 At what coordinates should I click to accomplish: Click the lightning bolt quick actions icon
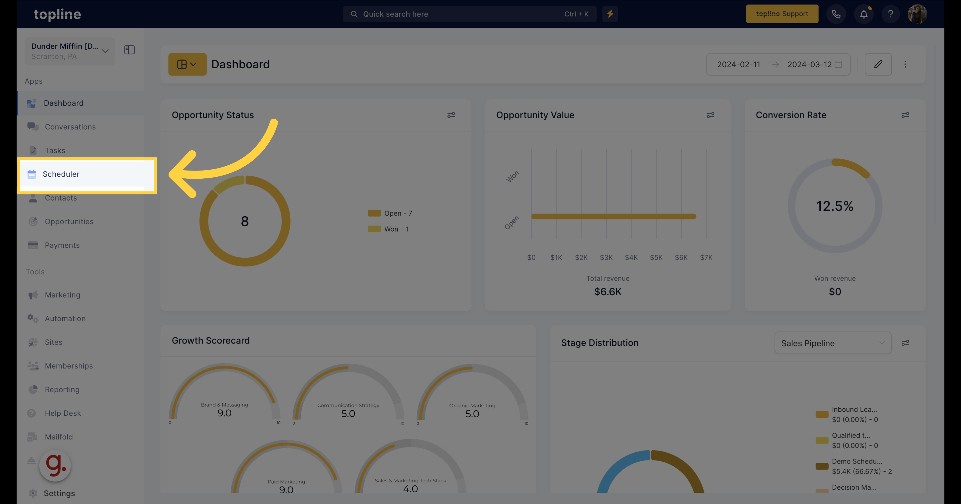(x=610, y=14)
